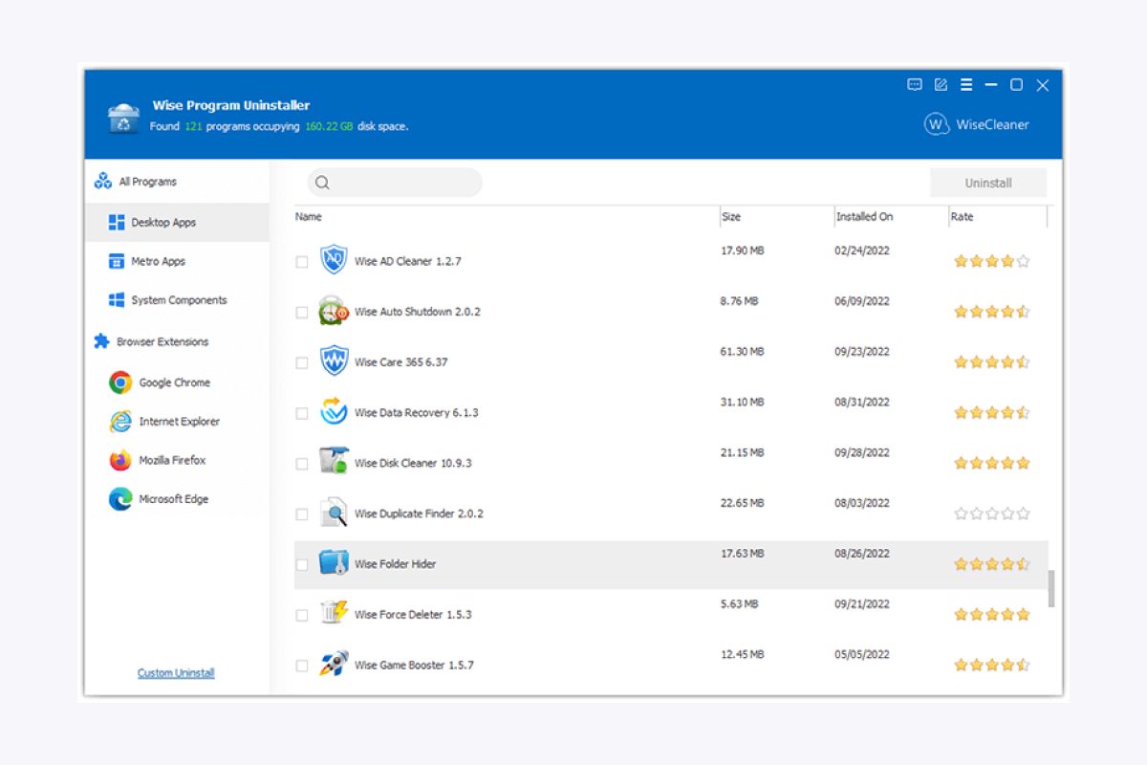Rate Wise Duplicate Finder five stars
Image resolution: width=1147 pixels, height=765 pixels.
1022,513
